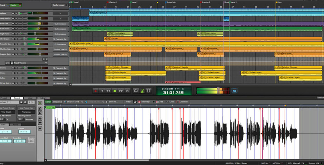Switch to the Mixer tab
Image resolution: width=324 pixels, height=165 pixels.
click(x=30, y=98)
